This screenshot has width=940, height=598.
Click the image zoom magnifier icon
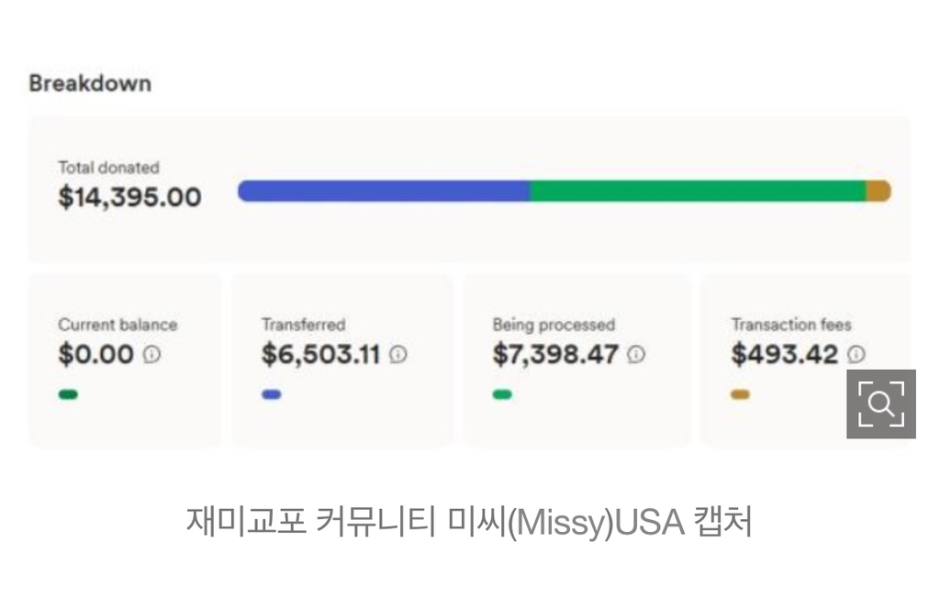pos(880,404)
